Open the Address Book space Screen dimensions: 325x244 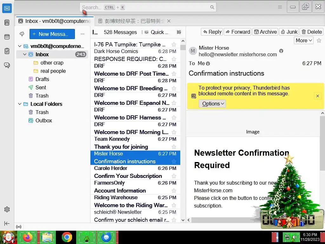pos(7,23)
